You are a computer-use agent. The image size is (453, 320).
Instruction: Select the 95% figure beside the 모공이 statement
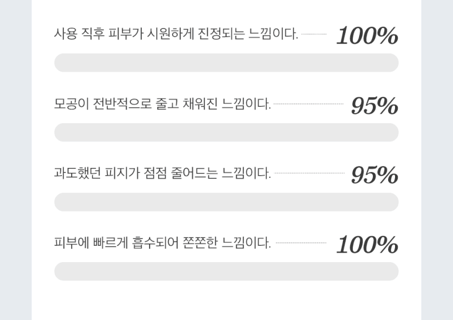tap(375, 105)
